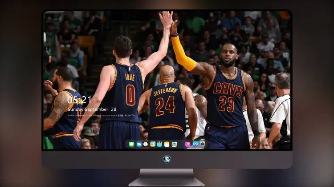Click the small quote line under the date
Screen dimensions: 334x187
101,116
